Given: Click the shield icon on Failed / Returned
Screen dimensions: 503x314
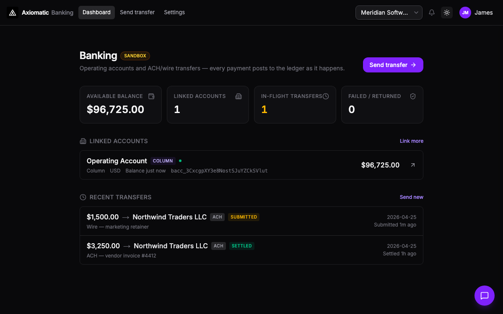Looking at the screenshot, I should coord(413,96).
